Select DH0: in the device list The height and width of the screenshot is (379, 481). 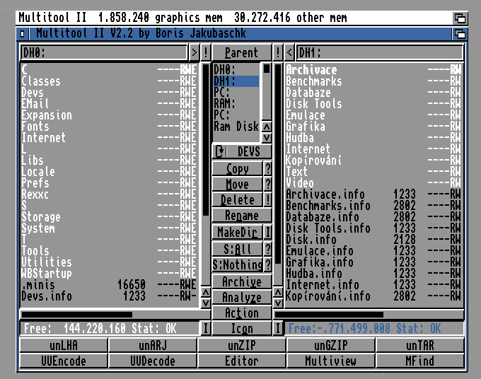(224, 69)
